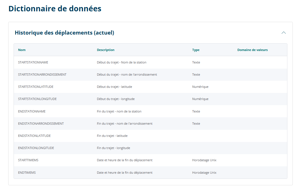This screenshot has height=189, width=297.
Task: Click 'Fin du trajet - longitude' description
Action: [x=114, y=148]
